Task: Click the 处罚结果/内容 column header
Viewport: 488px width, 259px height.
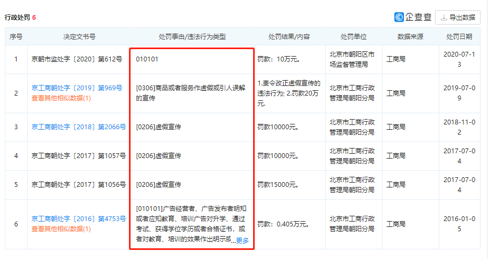Action: 289,37
